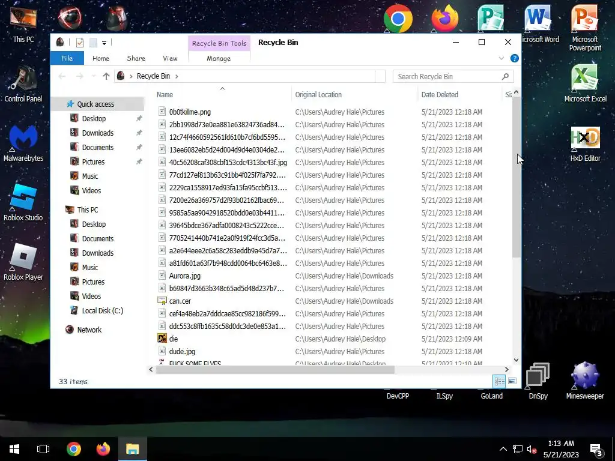Launch Microsoft Powerpoint desktop icon
This screenshot has height=461, width=615.
tap(585, 28)
